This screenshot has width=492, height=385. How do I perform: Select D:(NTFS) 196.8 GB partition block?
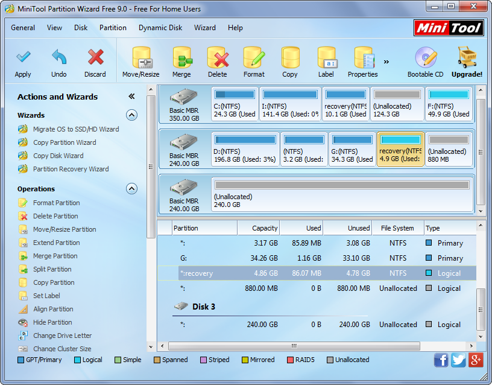click(245, 149)
